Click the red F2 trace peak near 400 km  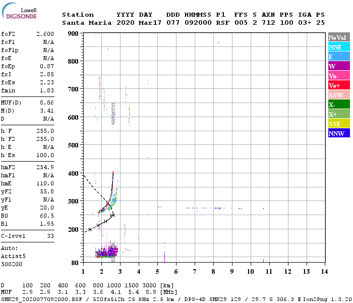coord(113,173)
